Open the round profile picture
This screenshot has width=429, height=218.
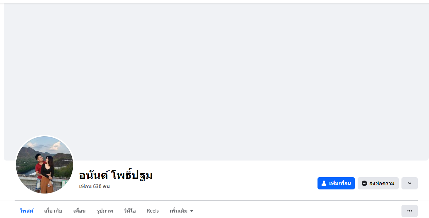45,165
